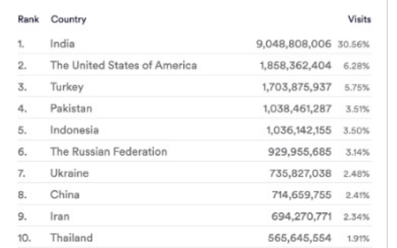
Task: Select Pakistan country name
Action: 71,109
